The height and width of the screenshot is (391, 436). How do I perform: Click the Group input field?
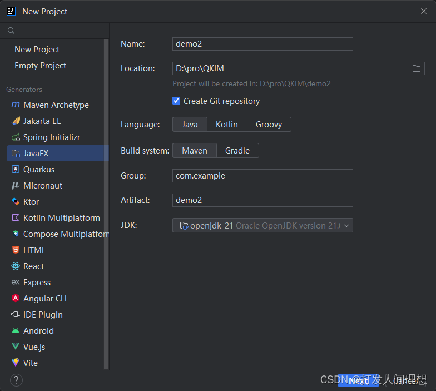coord(262,176)
